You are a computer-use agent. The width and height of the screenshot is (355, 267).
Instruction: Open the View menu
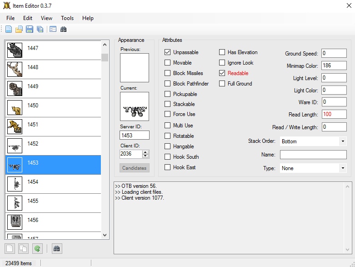pos(46,18)
